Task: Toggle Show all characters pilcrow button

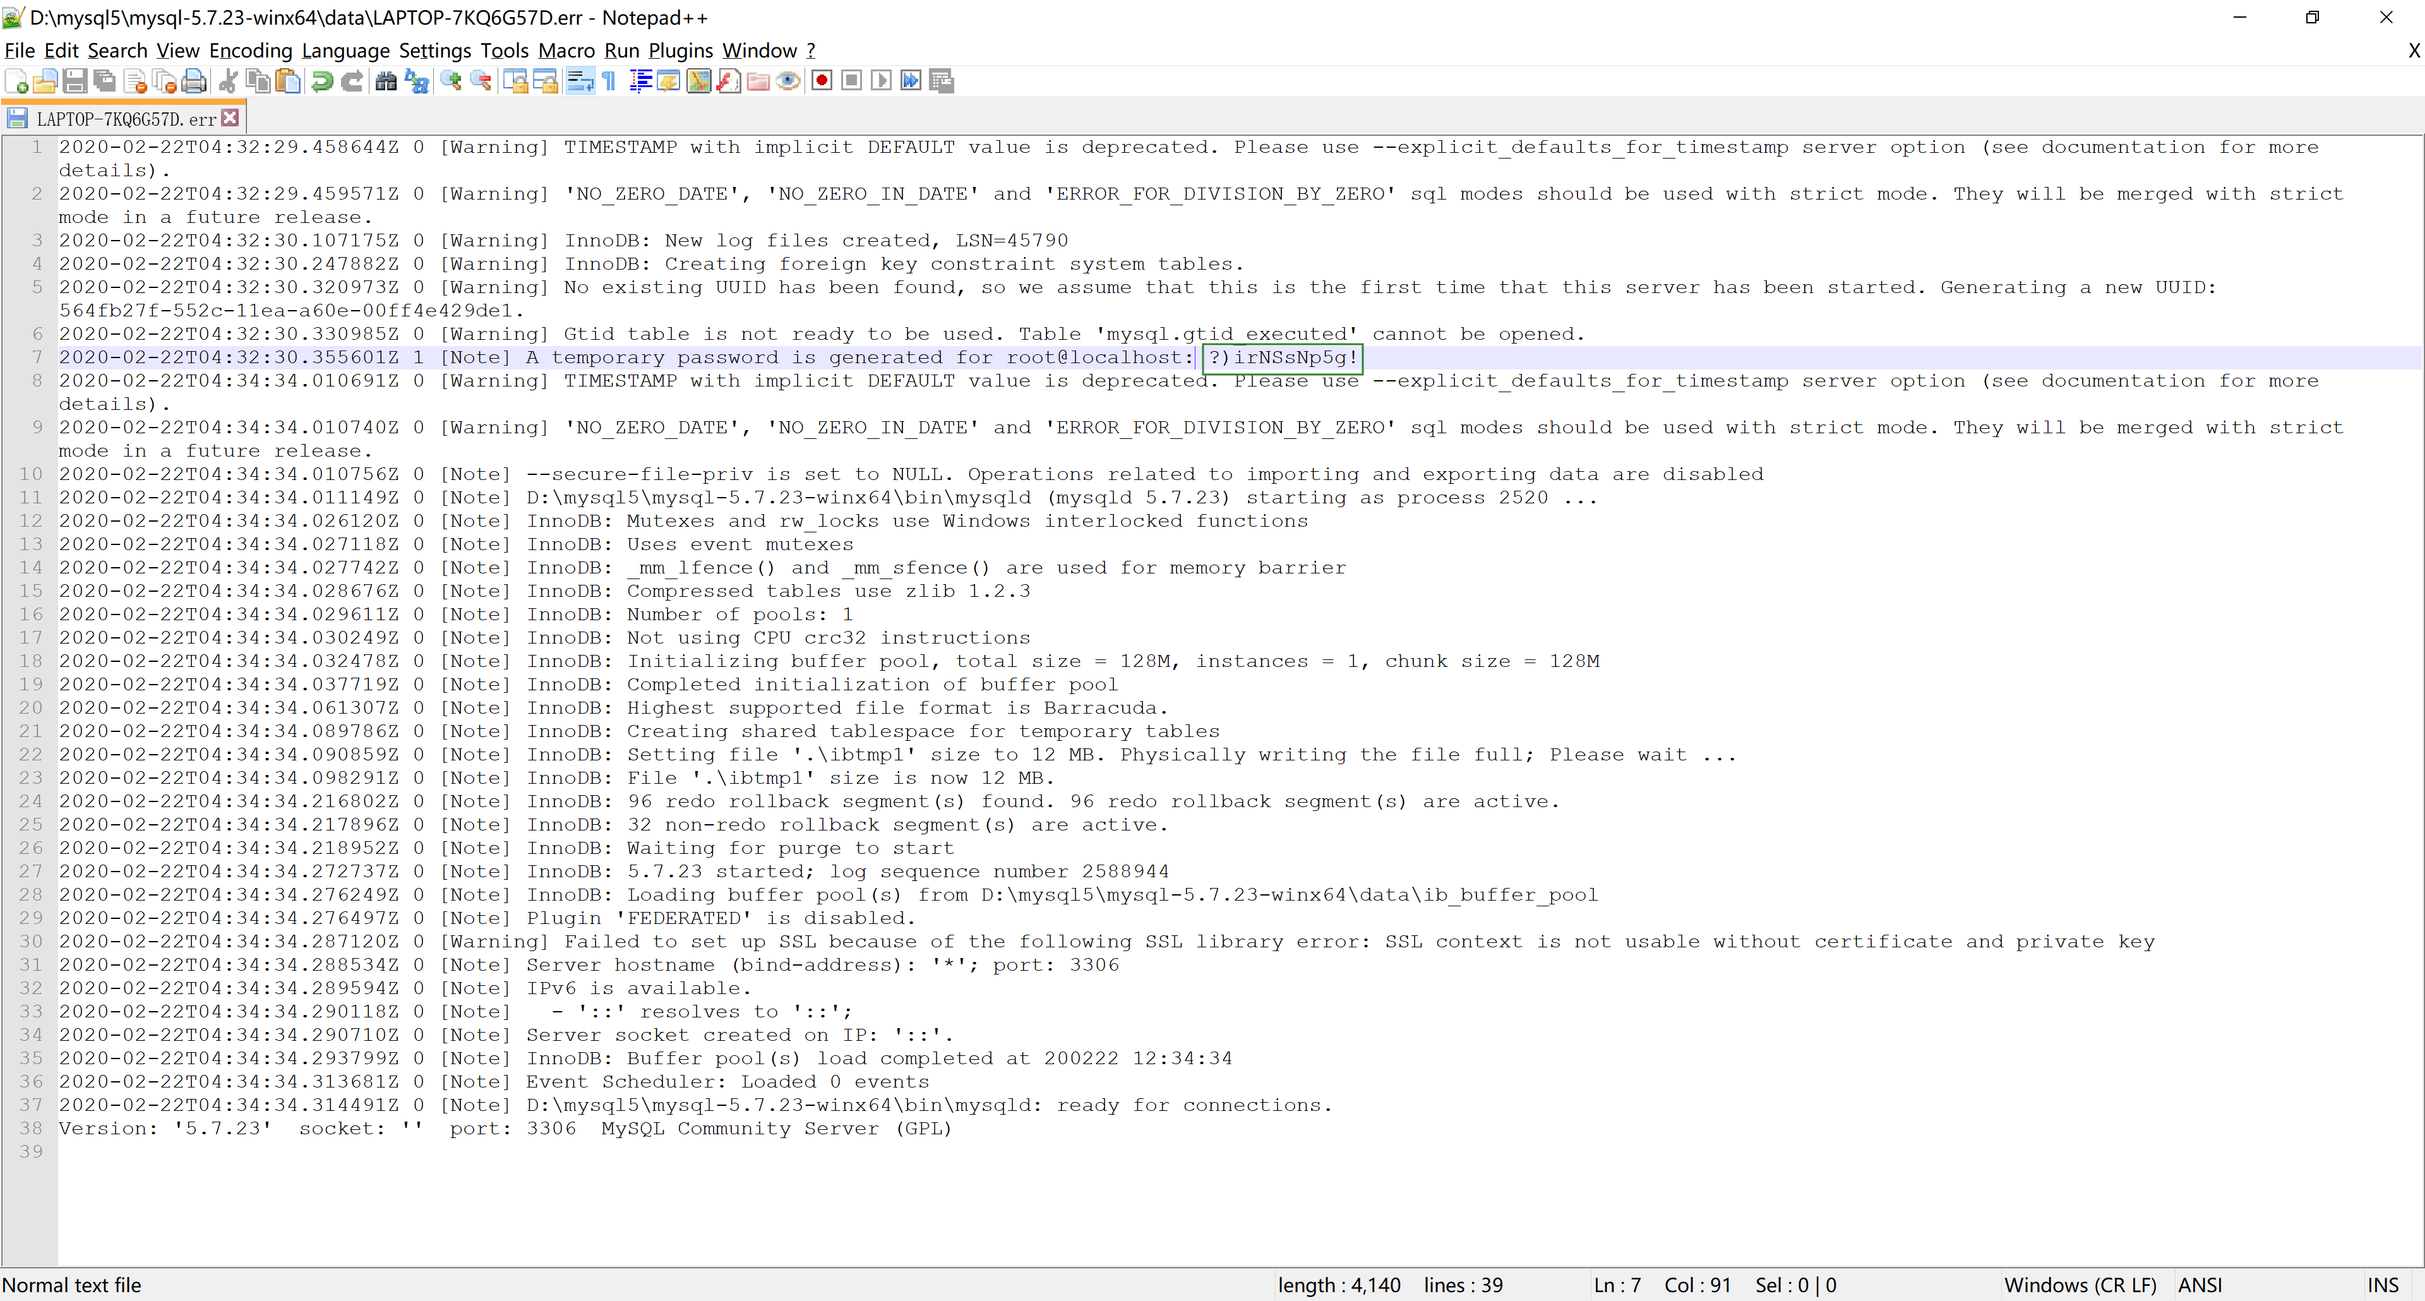Action: (x=609, y=82)
